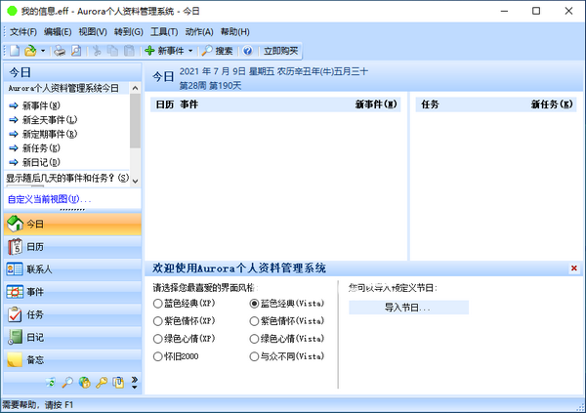
Task: Click the 新事件 toolbar button
Action: (x=164, y=51)
